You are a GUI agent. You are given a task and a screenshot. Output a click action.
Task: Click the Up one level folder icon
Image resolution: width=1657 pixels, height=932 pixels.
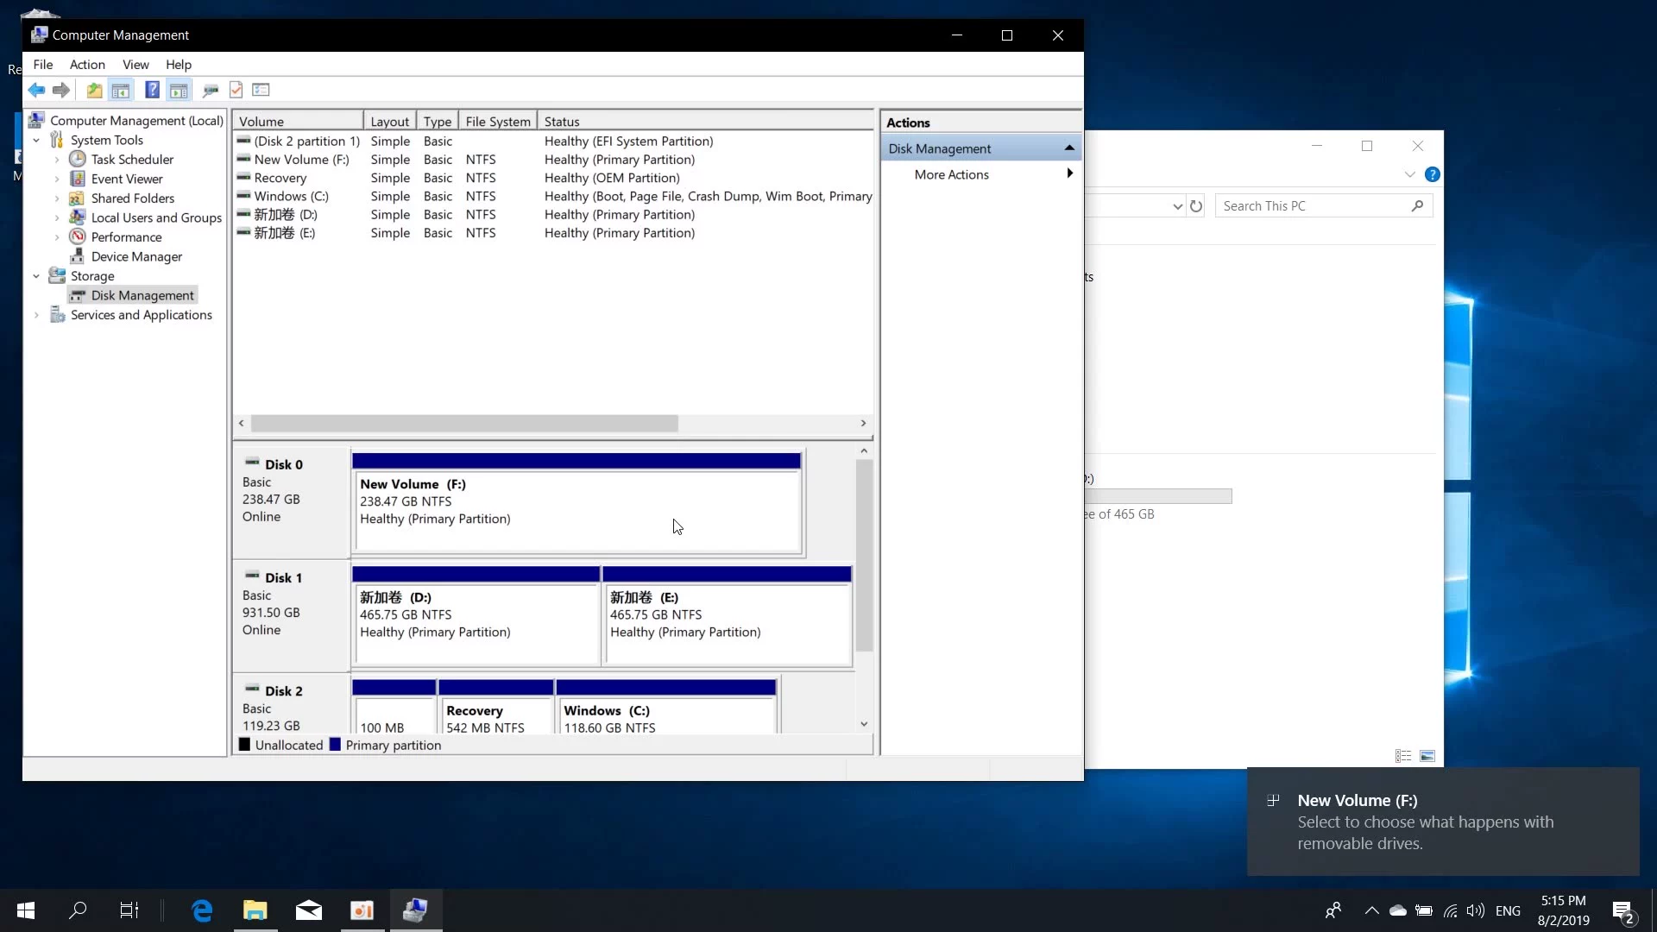(x=94, y=90)
